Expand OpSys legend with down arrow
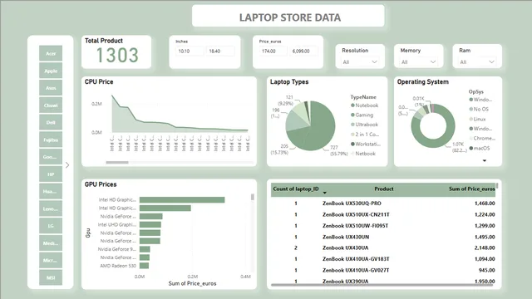This screenshot has height=299, width=532. click(x=485, y=160)
